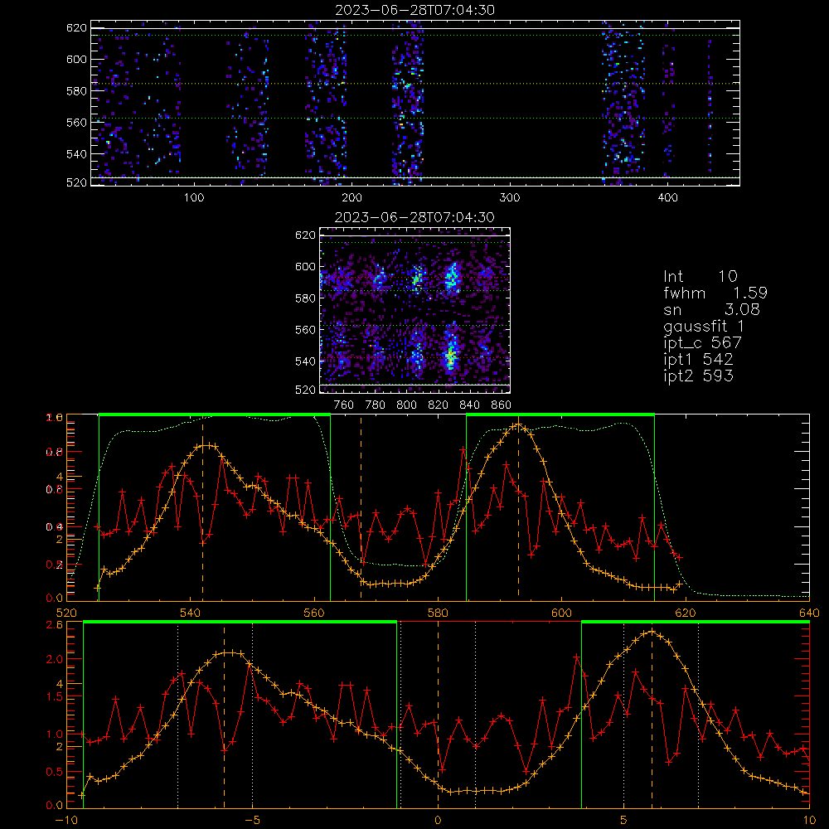The width and height of the screenshot is (829, 829).
Task: Select the 'Int 10' parameter text
Action: (701, 277)
